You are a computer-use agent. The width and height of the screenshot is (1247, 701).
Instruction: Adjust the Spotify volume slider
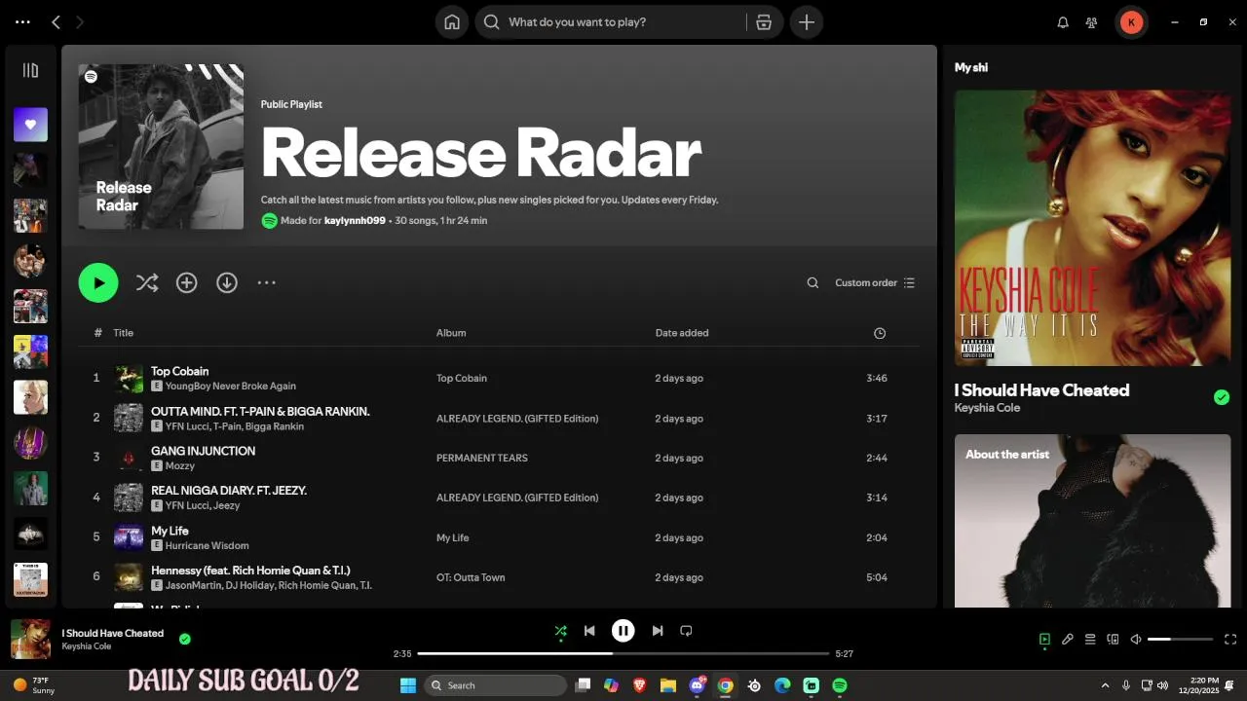1180,640
